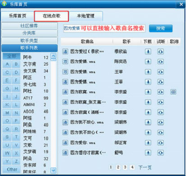Click the app logo in title bar
Screen dimensions: 186x176
(x=4, y=4)
